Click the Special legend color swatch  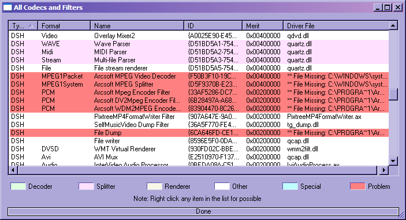(x=290, y=187)
